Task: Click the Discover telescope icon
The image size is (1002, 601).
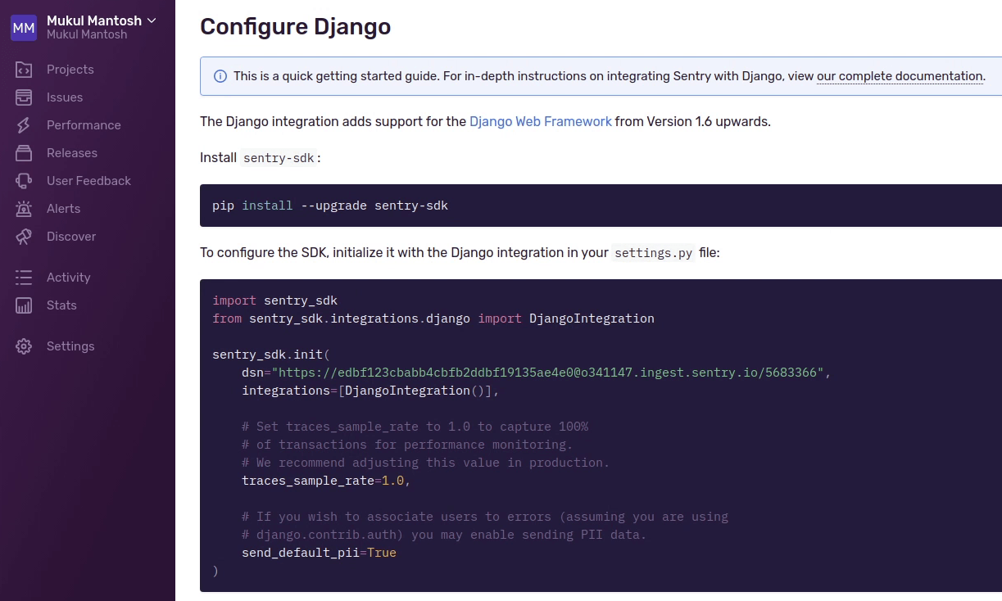Action: click(x=24, y=237)
